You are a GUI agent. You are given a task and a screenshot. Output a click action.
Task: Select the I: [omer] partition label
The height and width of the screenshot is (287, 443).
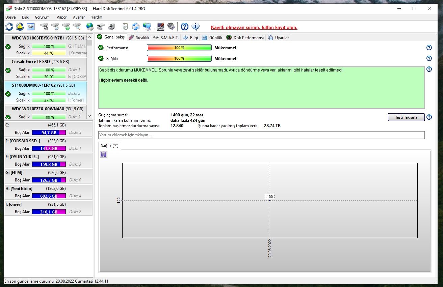pos(13,204)
